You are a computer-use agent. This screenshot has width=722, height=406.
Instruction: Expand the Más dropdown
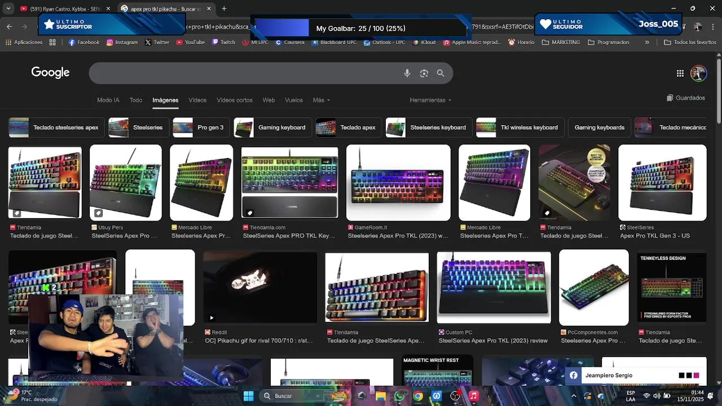[x=322, y=100]
